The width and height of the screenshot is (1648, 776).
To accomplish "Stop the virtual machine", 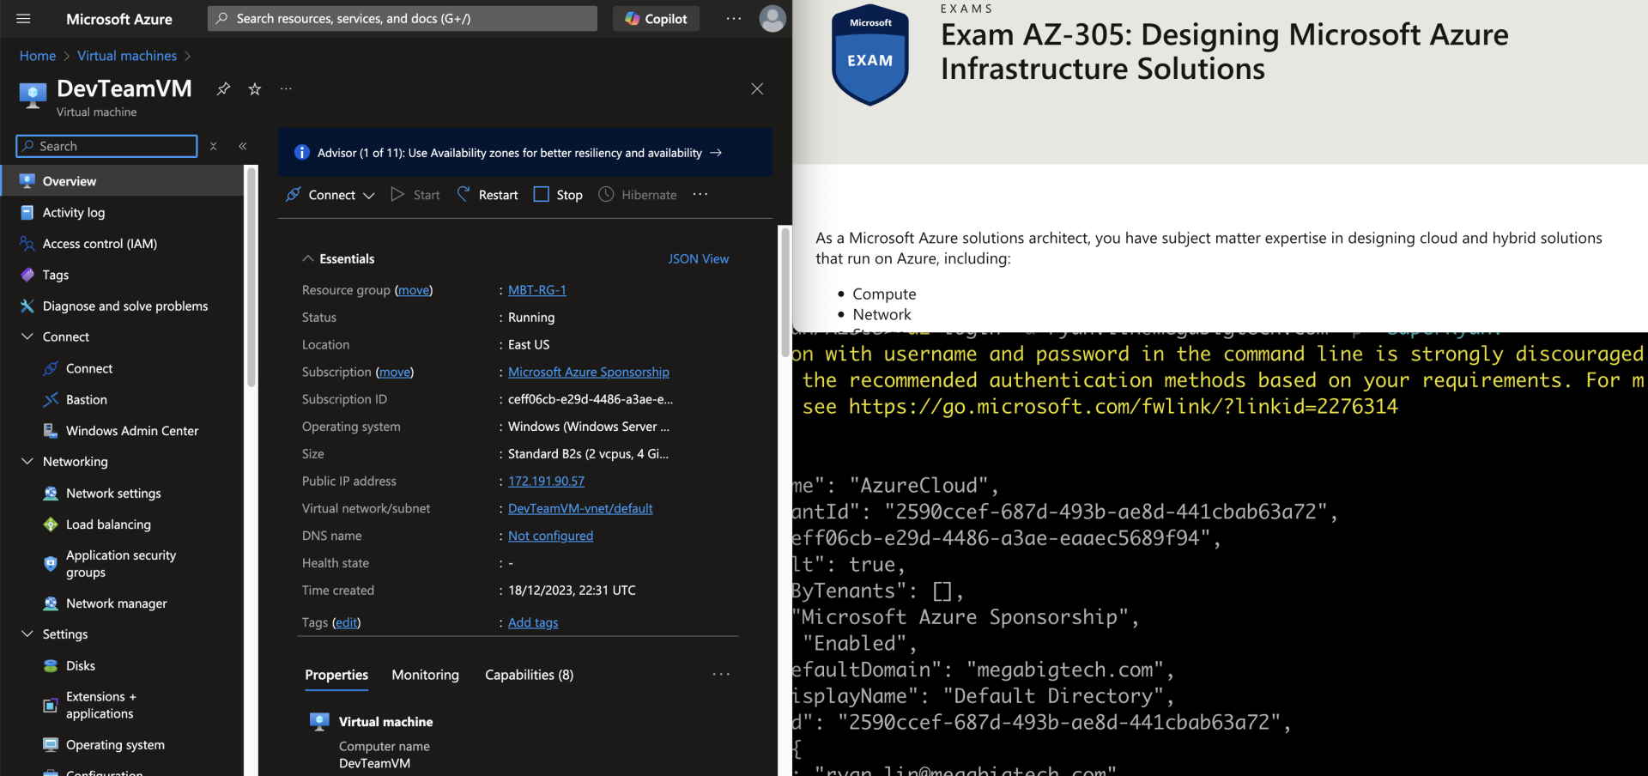I will [558, 195].
